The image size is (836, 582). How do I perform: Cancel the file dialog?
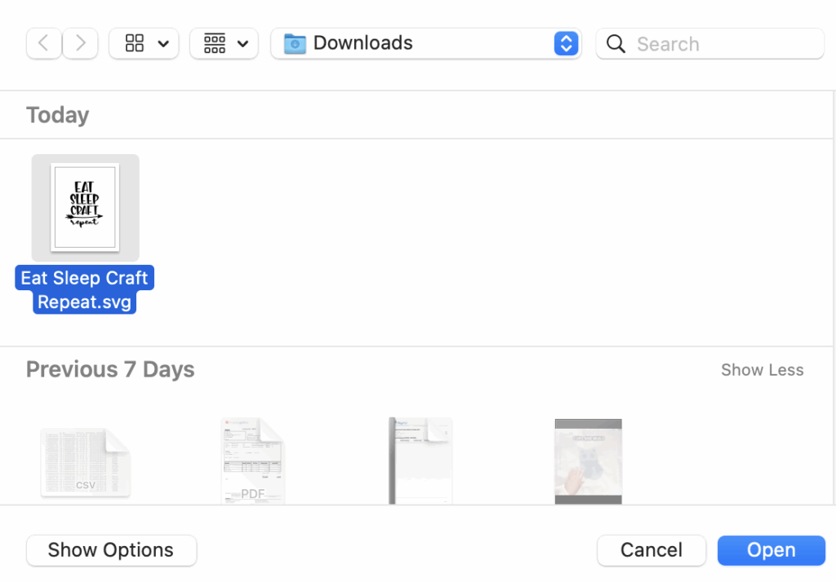point(651,550)
